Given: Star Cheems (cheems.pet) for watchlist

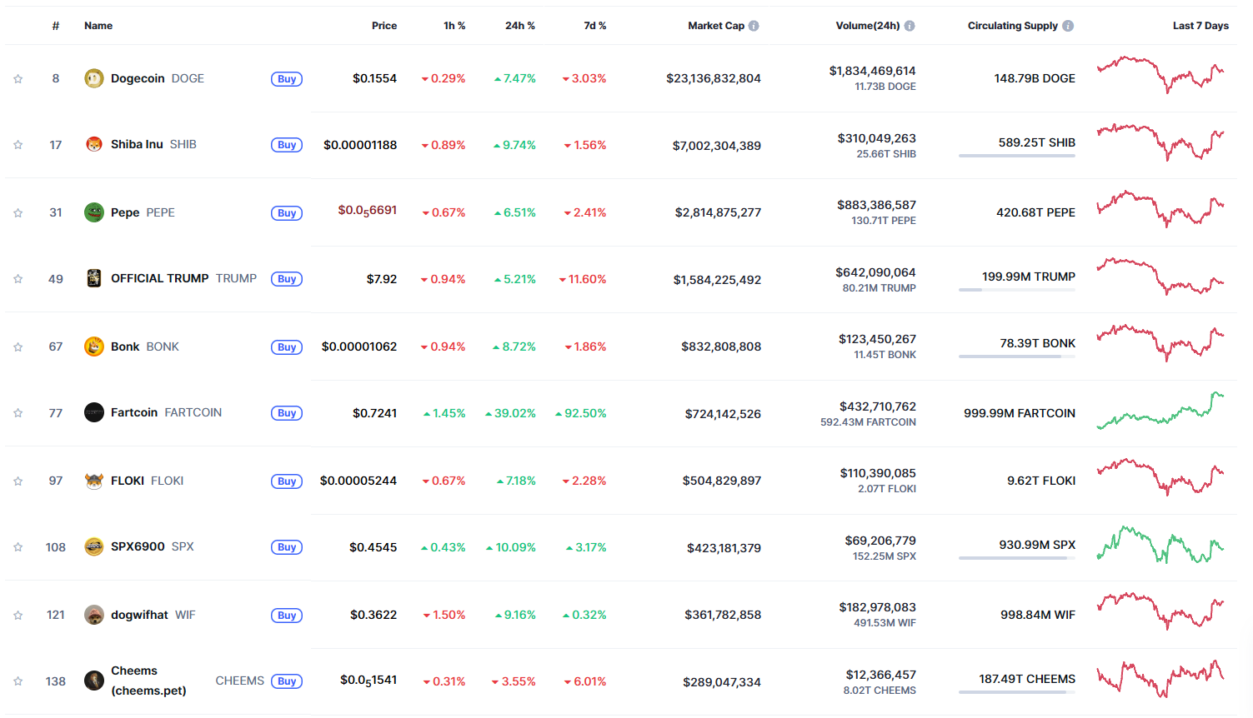Looking at the screenshot, I should 18,681.
